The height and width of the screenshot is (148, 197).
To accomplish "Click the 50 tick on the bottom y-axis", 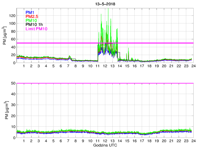I will tap(13, 83).
